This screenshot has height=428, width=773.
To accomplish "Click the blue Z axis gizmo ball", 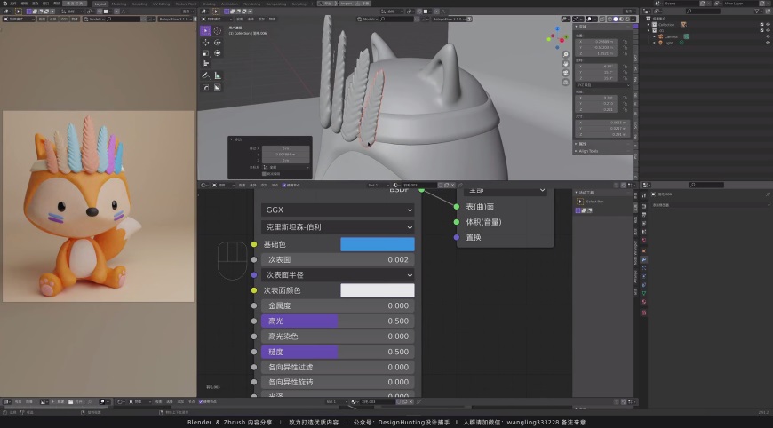I will coord(558,29).
